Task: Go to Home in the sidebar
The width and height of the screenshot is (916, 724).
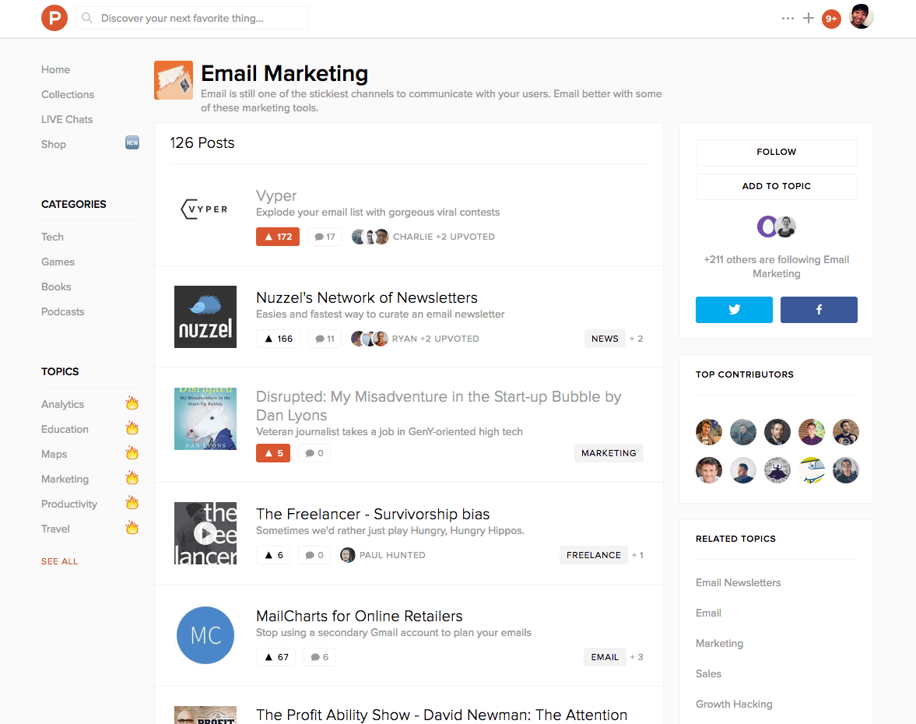Action: click(x=55, y=69)
